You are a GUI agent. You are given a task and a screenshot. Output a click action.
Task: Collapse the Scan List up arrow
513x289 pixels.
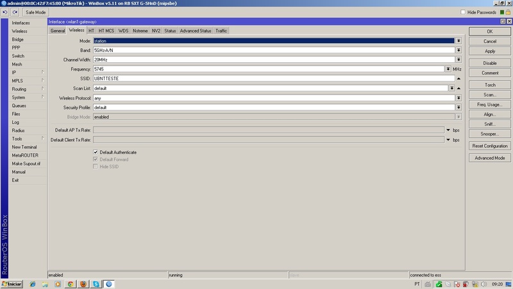tap(458, 88)
